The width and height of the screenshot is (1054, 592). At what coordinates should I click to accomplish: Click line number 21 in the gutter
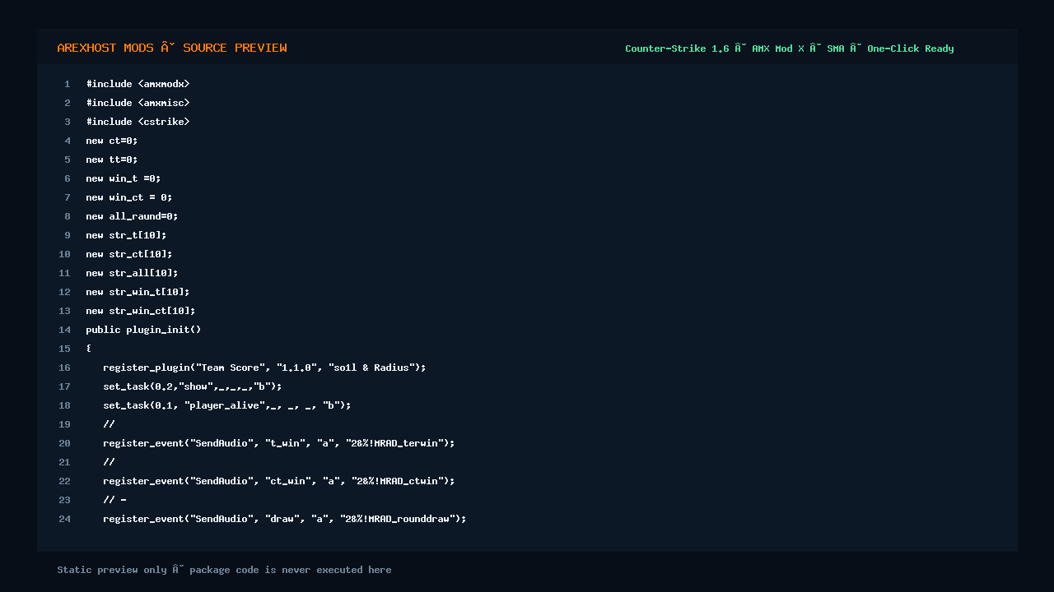pyautogui.click(x=64, y=462)
